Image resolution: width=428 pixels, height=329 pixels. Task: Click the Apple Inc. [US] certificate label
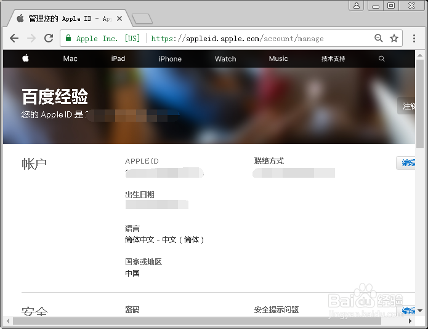tap(108, 38)
